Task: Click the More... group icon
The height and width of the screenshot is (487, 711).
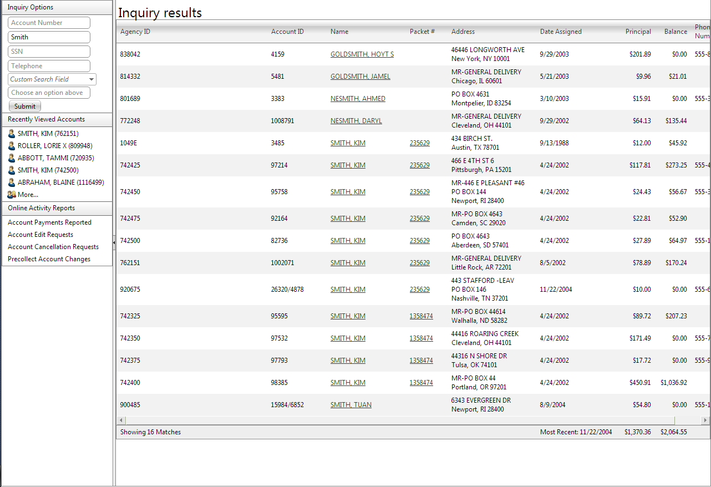Action: pyautogui.click(x=12, y=195)
